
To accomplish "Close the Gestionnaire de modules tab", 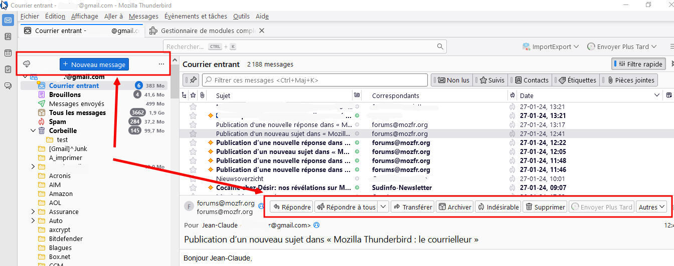I will pos(261,30).
